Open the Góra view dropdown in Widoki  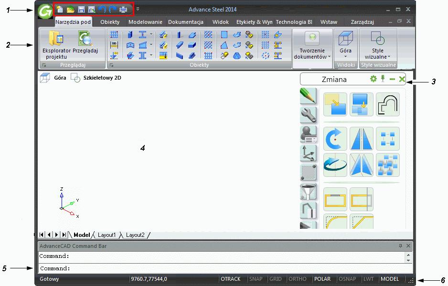click(x=345, y=56)
